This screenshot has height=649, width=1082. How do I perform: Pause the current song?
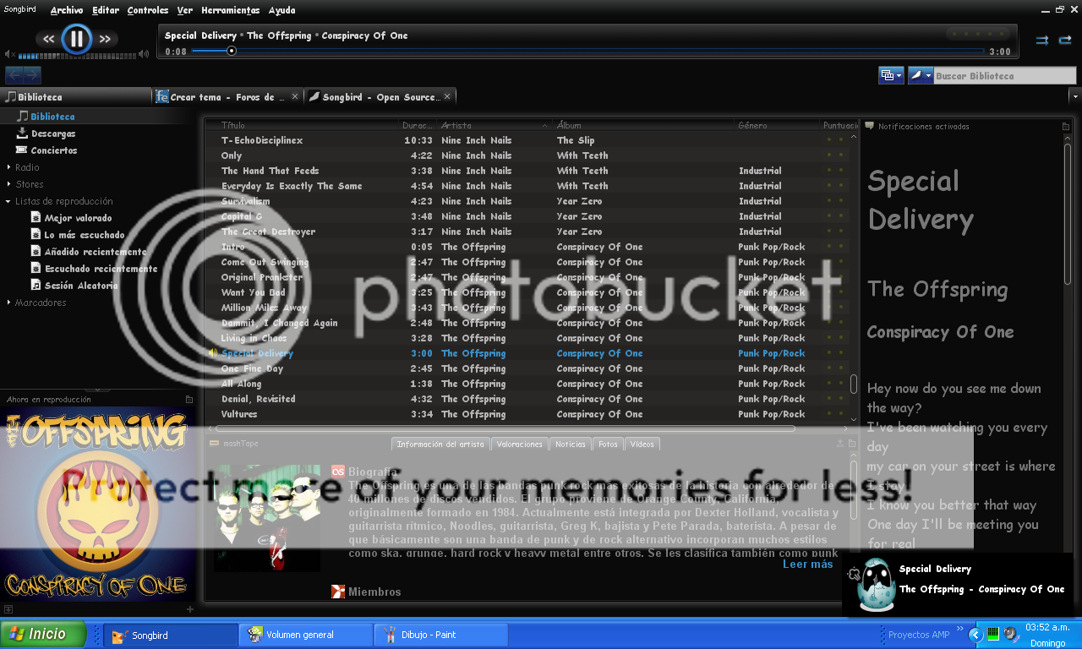click(x=77, y=38)
